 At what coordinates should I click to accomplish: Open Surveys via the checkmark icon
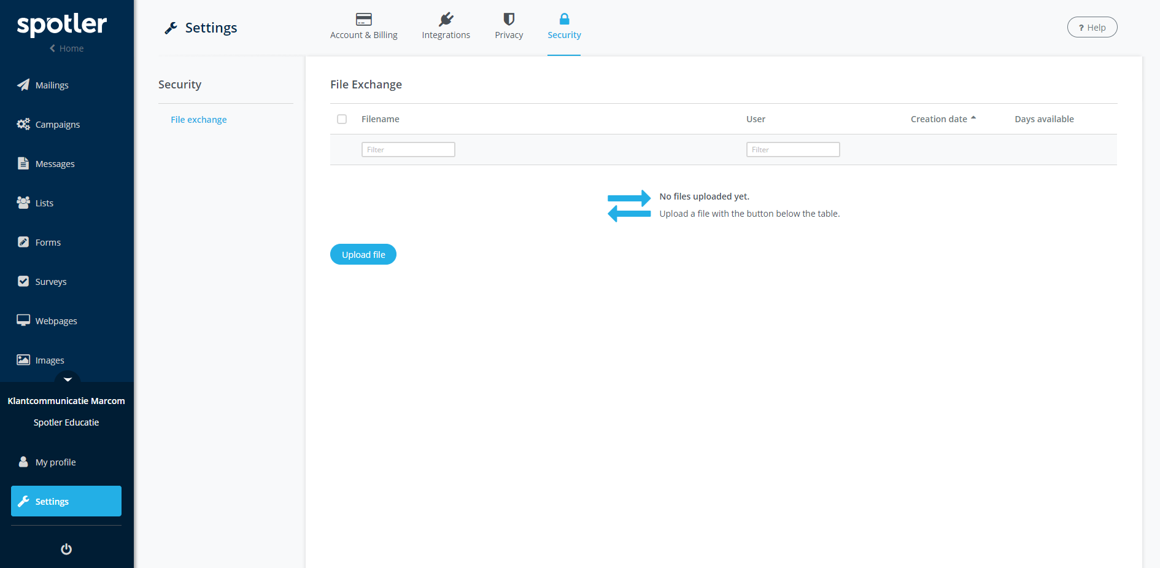point(23,281)
